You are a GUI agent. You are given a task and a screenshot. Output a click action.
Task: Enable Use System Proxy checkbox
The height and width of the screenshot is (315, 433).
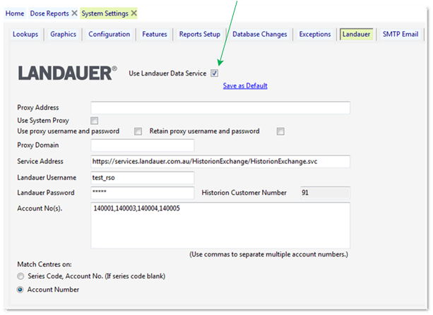click(94, 121)
